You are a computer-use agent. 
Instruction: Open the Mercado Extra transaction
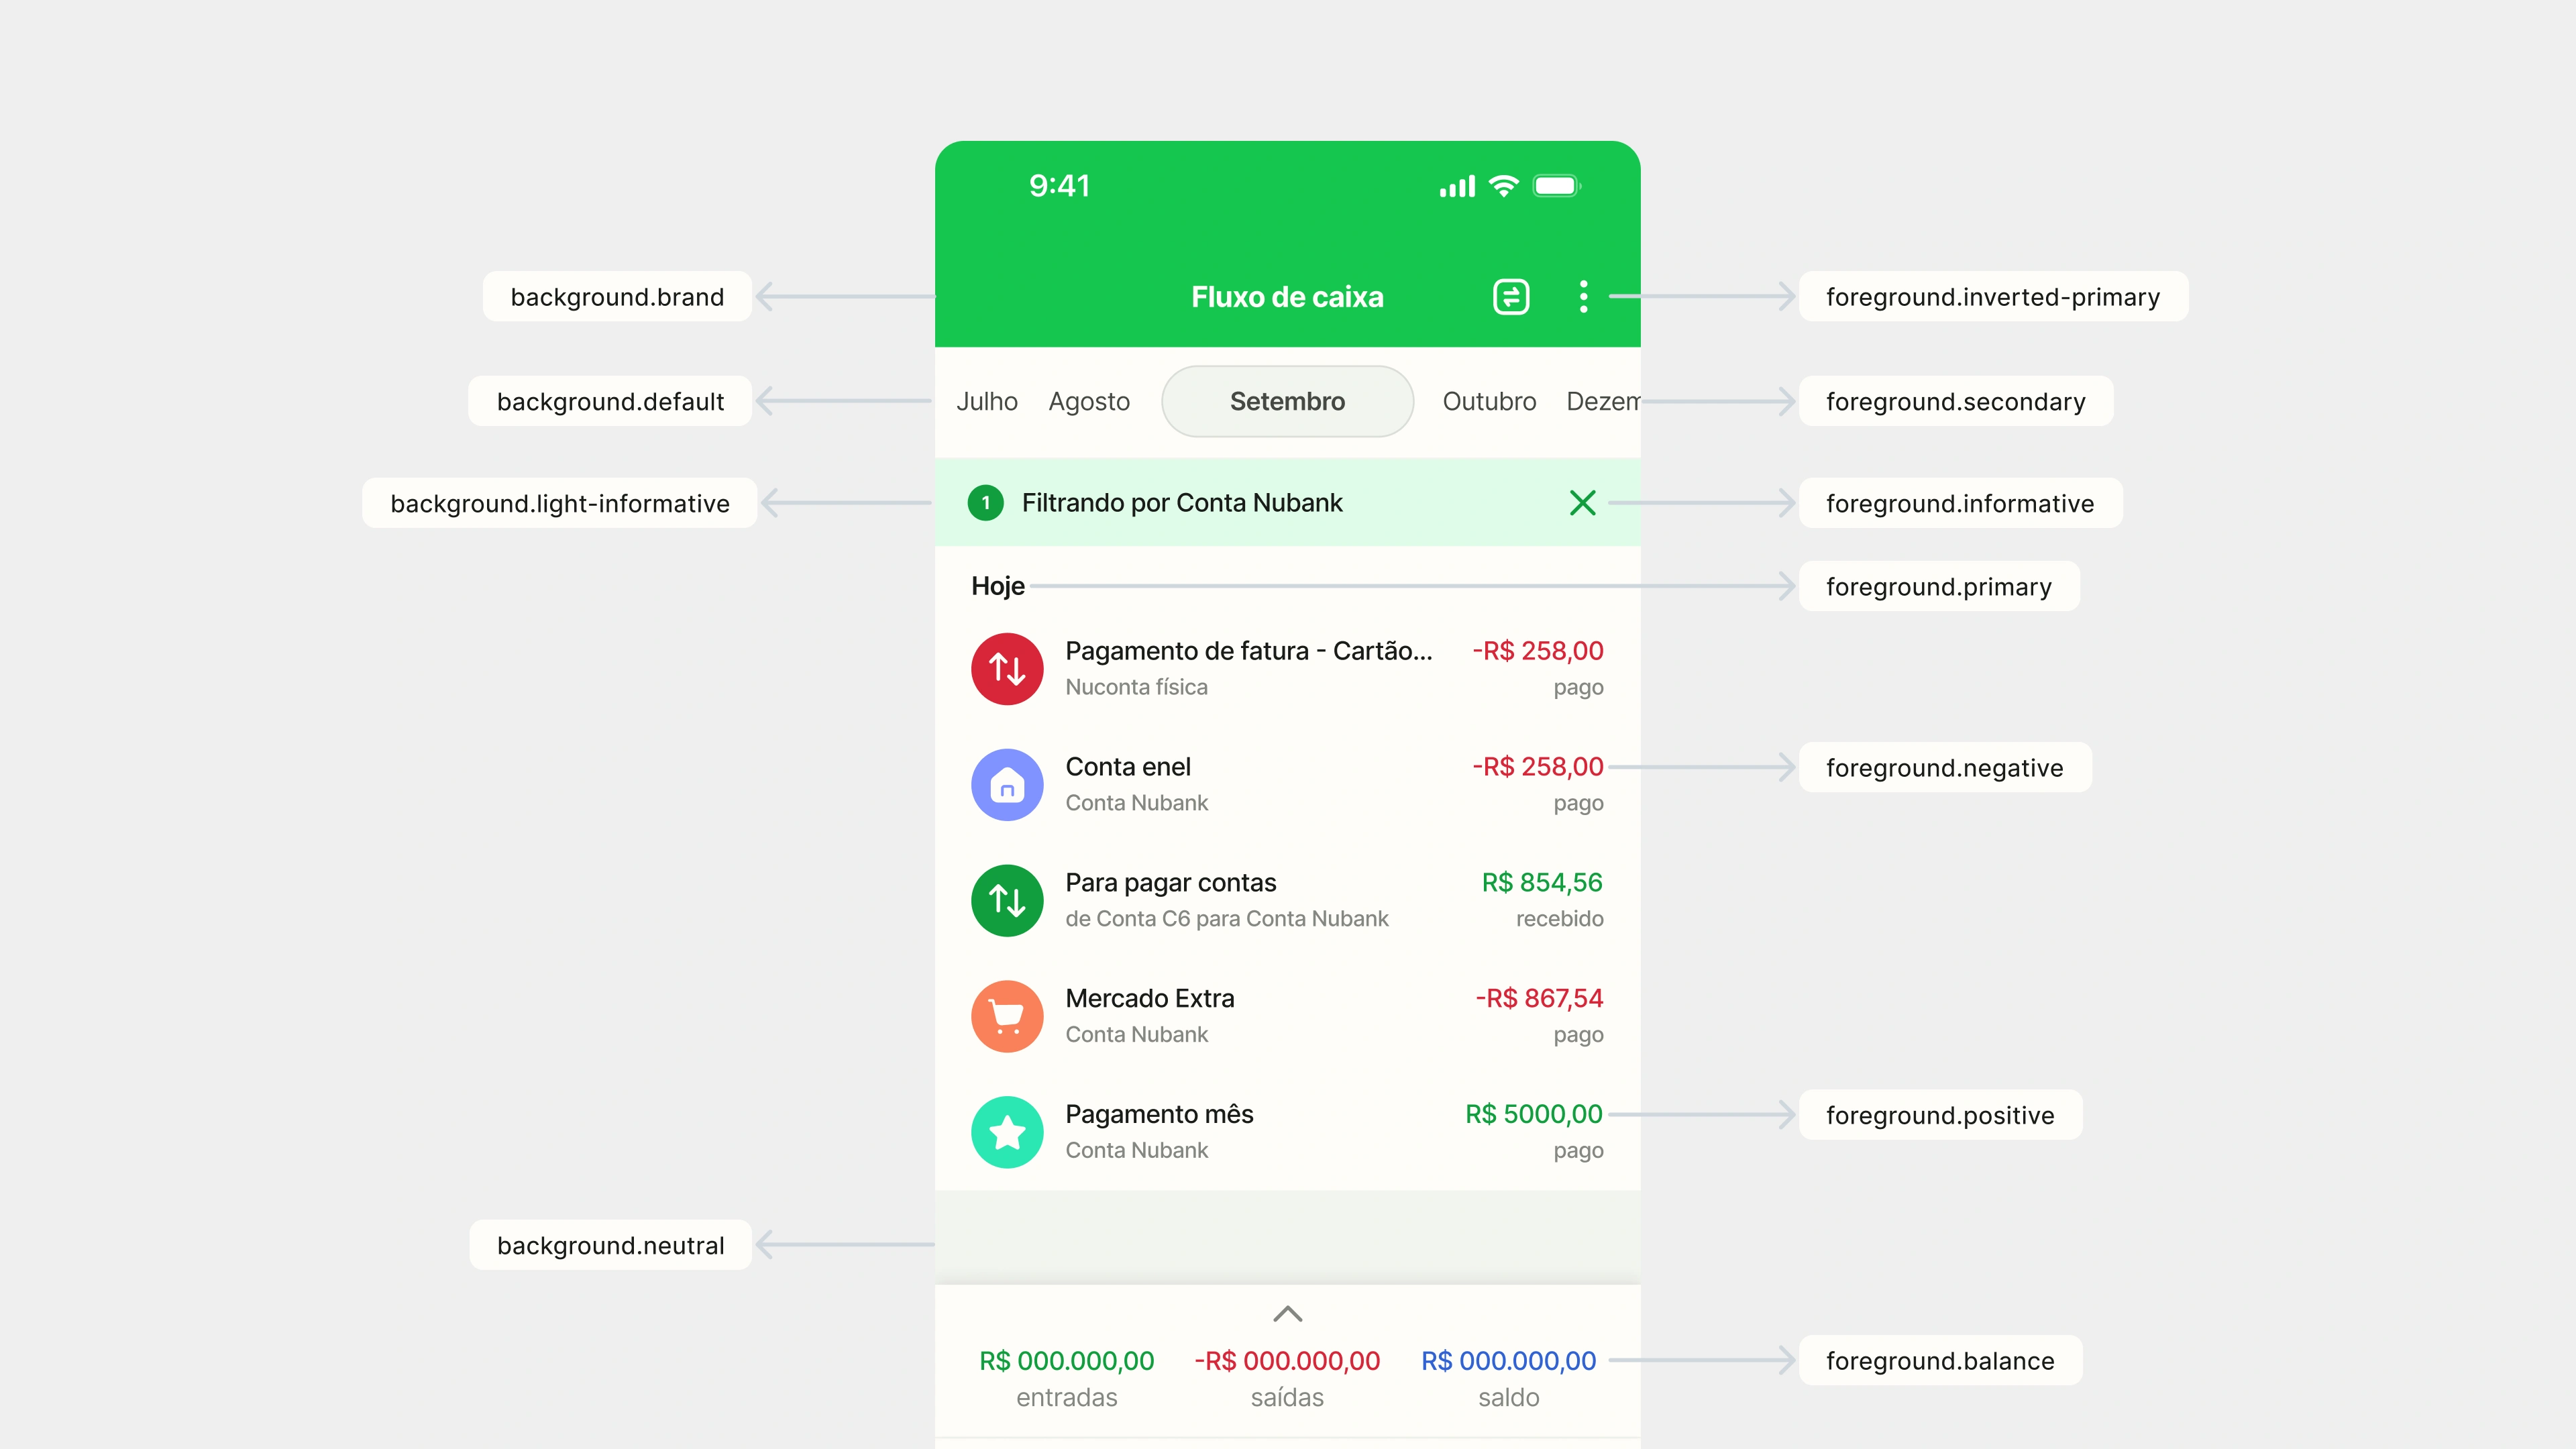[x=1287, y=1017]
